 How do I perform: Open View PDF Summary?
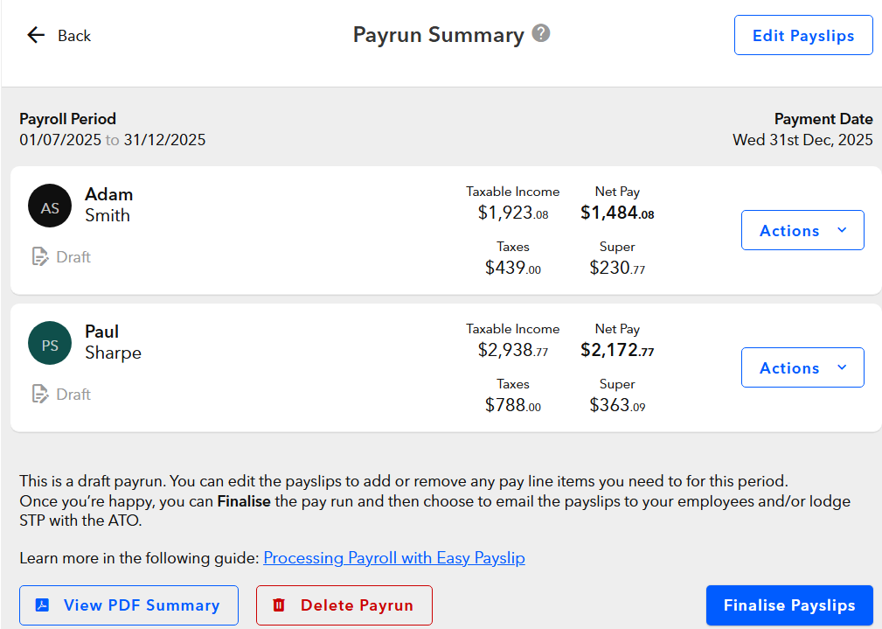tap(128, 605)
